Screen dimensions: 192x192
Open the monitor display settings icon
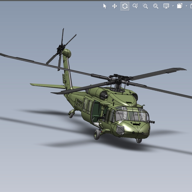[166, 6]
